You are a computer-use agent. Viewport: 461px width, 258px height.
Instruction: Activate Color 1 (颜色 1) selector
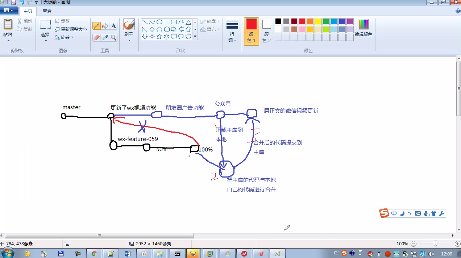coord(252,31)
